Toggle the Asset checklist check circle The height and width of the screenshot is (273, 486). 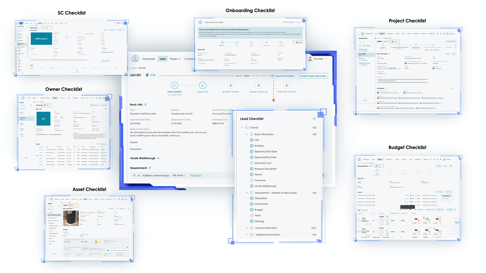[252, 215]
